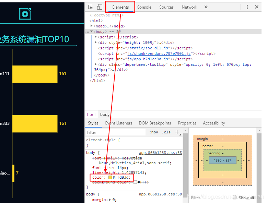Expand the department-tooltip div node
The width and height of the screenshot is (267, 203).
click(95, 64)
